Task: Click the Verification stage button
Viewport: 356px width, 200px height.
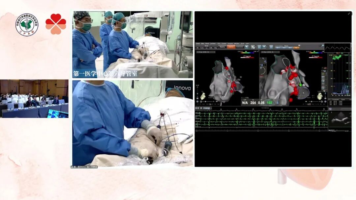Action: [x=240, y=47]
